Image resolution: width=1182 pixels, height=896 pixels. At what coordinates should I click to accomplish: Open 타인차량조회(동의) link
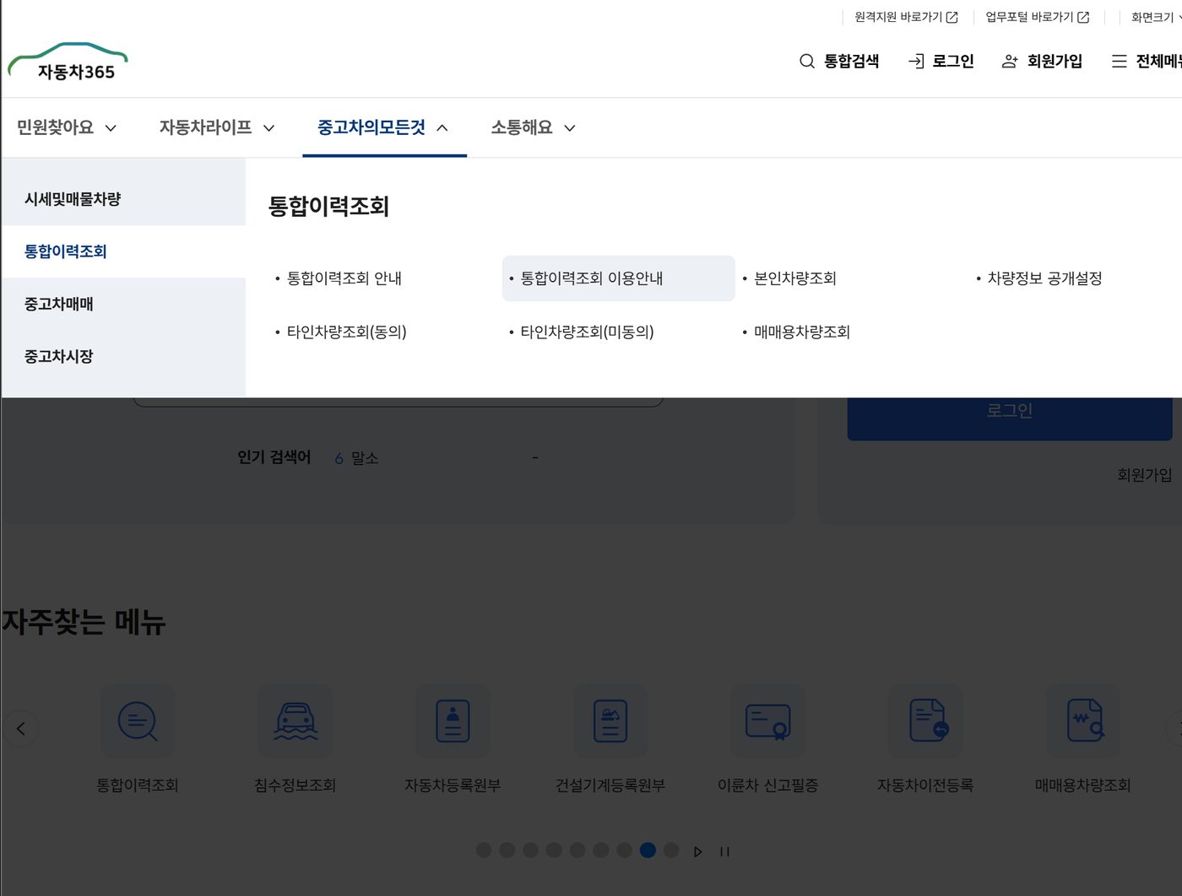click(347, 332)
